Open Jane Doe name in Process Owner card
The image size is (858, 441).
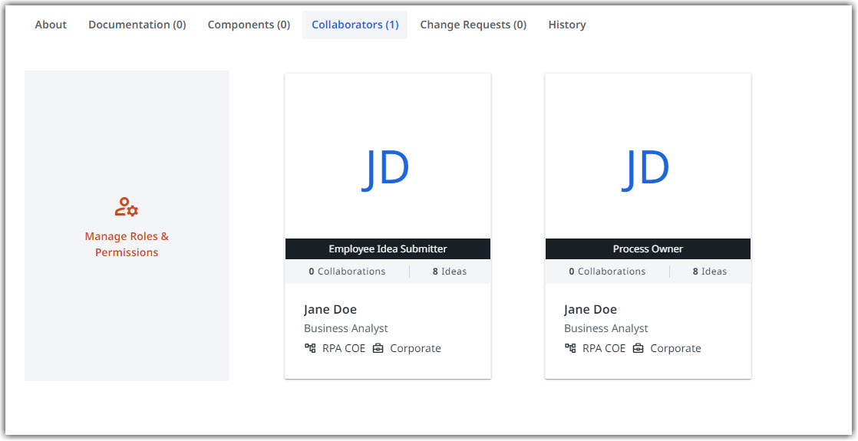[590, 310]
